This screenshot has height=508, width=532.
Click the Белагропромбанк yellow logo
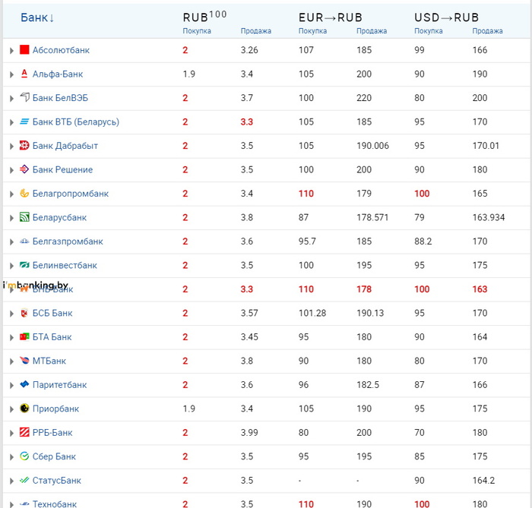click(24, 193)
